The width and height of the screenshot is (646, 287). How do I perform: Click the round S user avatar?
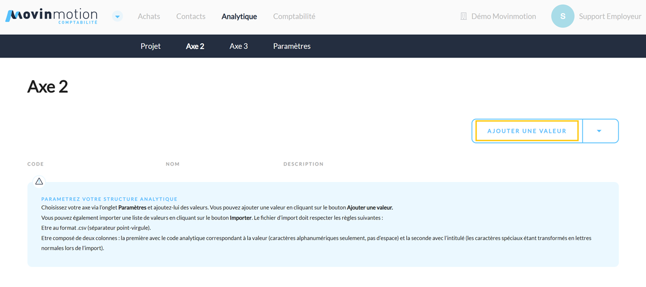tap(562, 16)
